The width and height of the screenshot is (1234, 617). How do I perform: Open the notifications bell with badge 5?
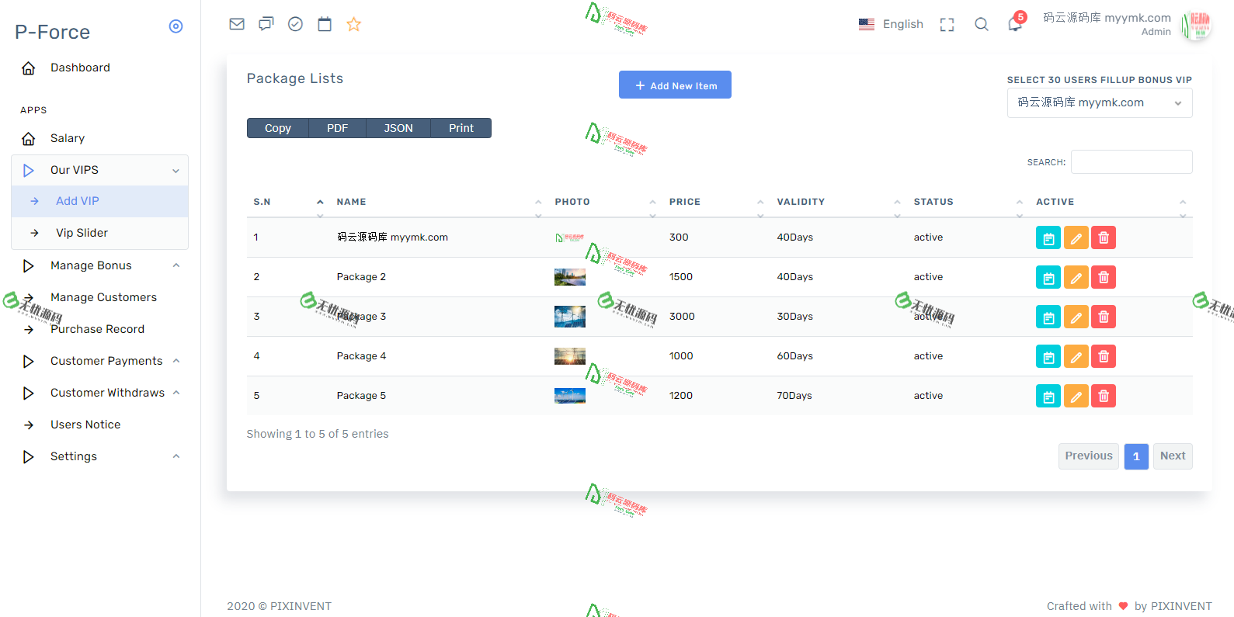[1015, 24]
